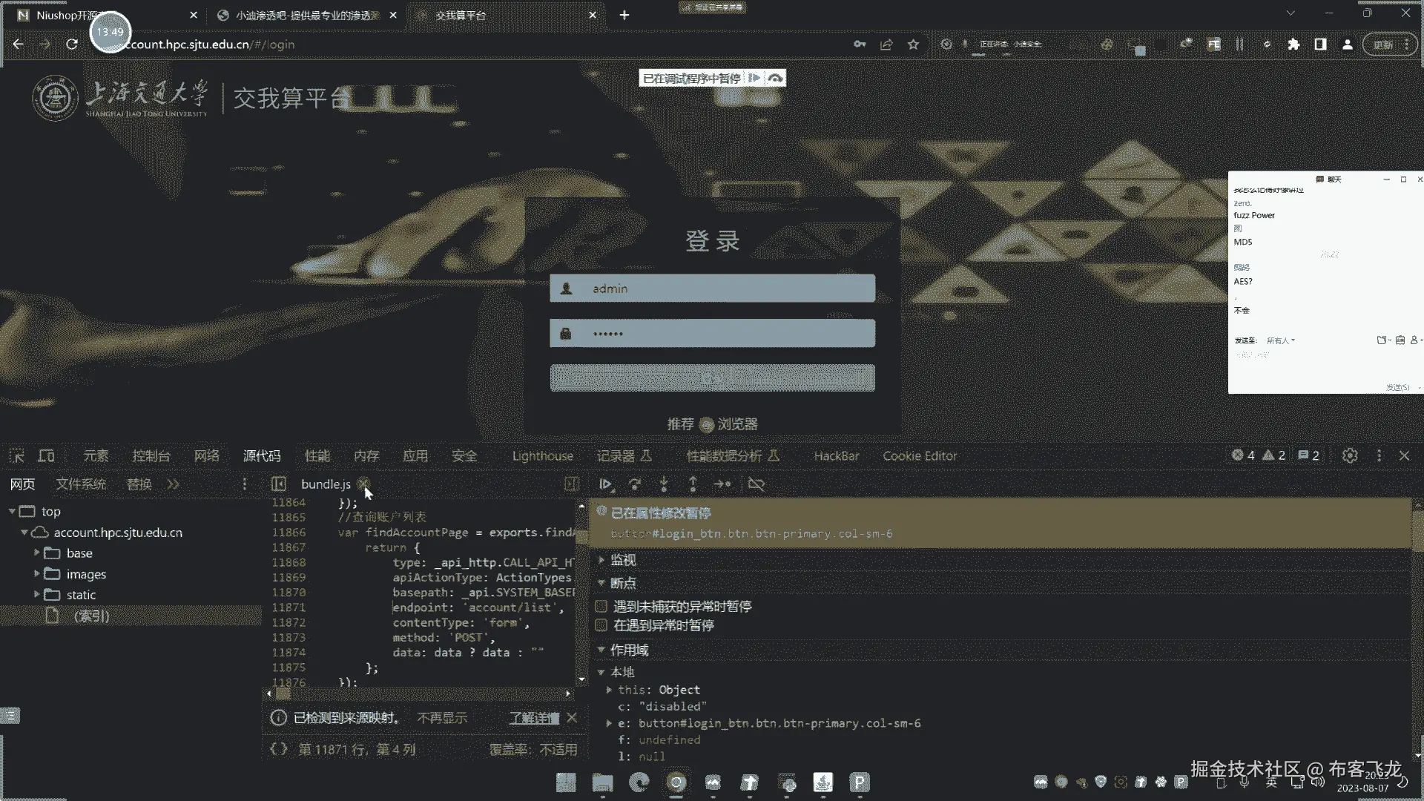This screenshot has height=801, width=1424.
Task: Expand the base folder in file tree
Action: click(x=37, y=553)
